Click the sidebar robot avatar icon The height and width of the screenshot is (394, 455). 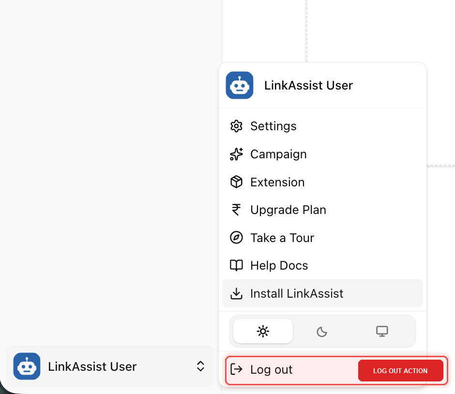(x=27, y=366)
